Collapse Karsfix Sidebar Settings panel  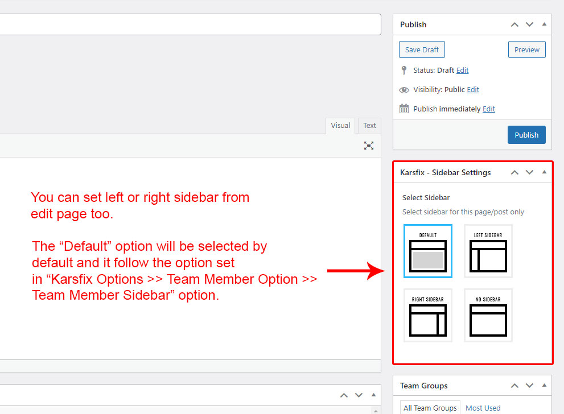coord(544,172)
